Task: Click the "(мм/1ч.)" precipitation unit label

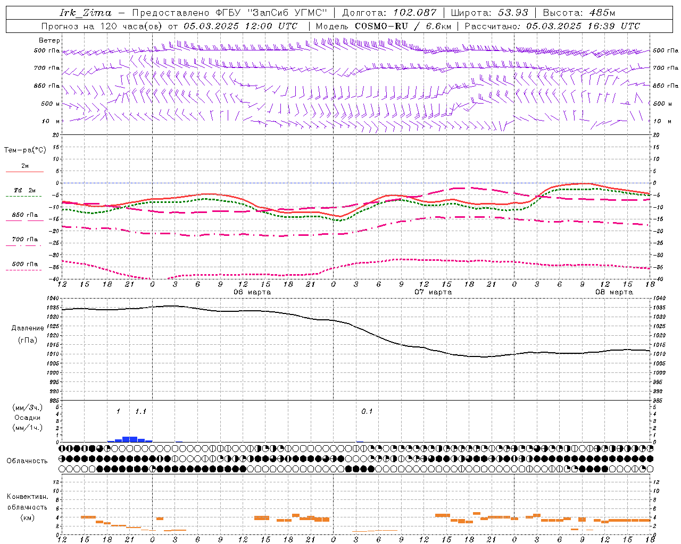Action: (28, 428)
